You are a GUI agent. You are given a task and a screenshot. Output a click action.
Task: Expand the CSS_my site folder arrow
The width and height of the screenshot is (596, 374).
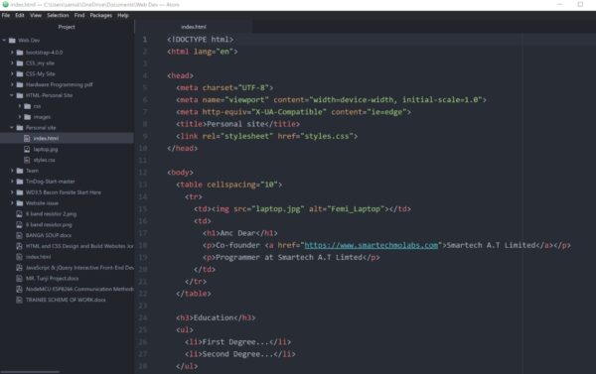coord(12,63)
